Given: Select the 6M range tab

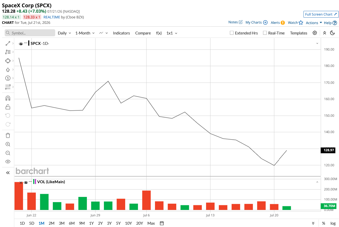Looking at the screenshot, I should (x=72, y=223).
